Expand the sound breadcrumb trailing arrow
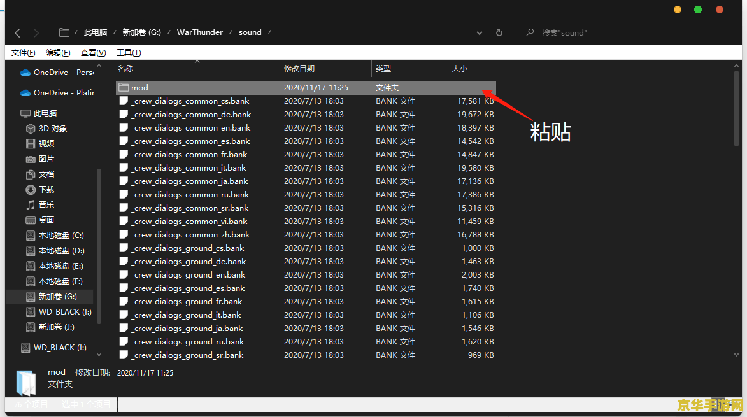Screen dimensions: 747x417 pyautogui.click(x=269, y=32)
